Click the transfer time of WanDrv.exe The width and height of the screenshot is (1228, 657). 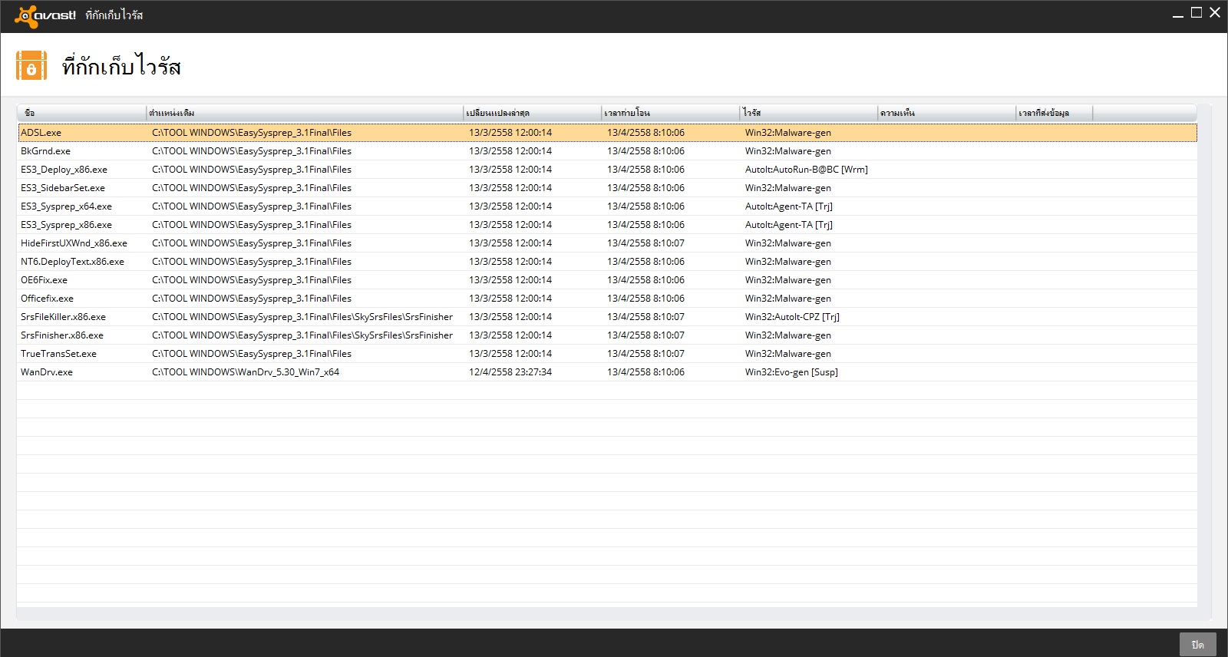click(x=645, y=372)
